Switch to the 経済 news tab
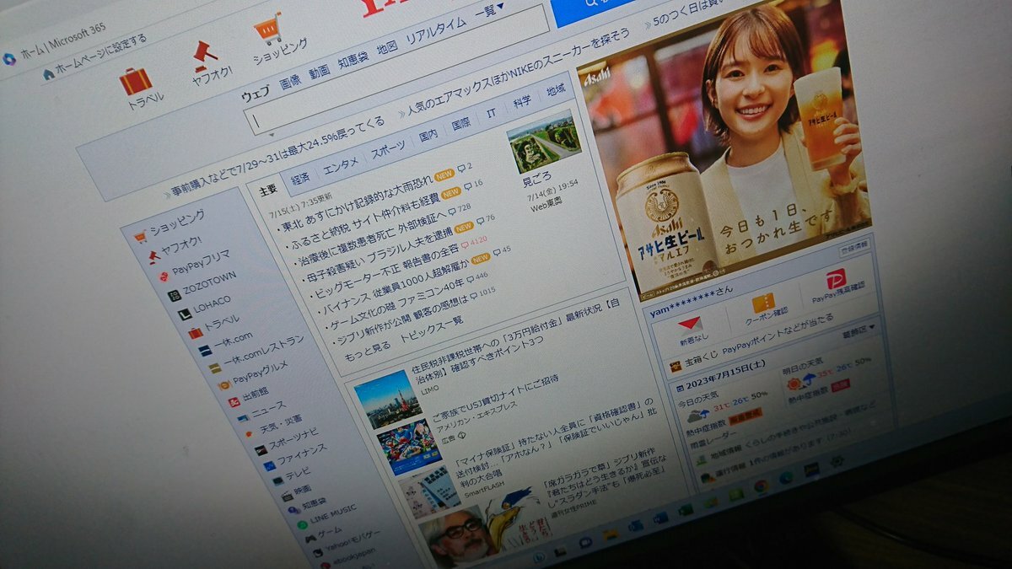Image resolution: width=1012 pixels, height=569 pixels. (300, 177)
